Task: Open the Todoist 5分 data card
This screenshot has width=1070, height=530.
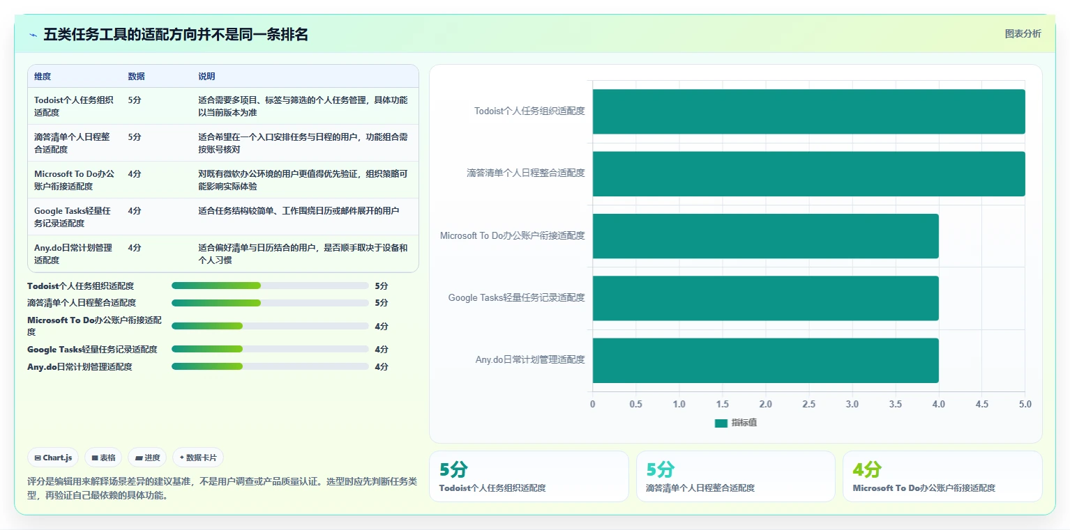Action: coord(529,476)
